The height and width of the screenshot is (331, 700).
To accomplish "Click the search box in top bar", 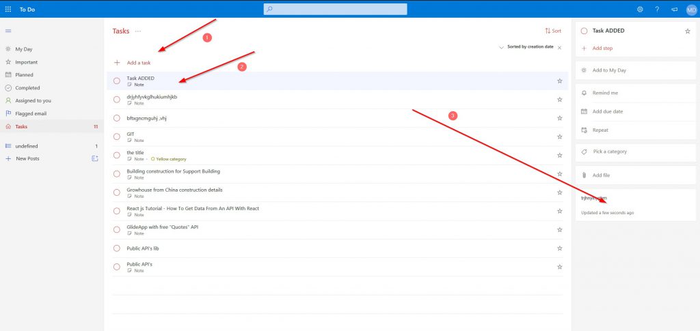I will (x=335, y=9).
